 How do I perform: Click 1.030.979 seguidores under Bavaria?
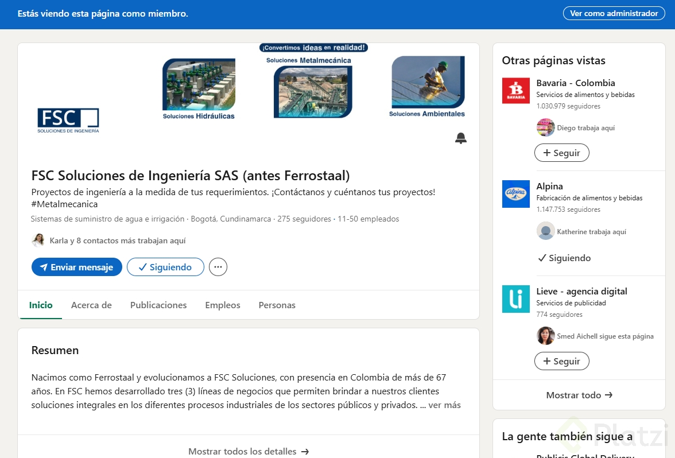[568, 106]
